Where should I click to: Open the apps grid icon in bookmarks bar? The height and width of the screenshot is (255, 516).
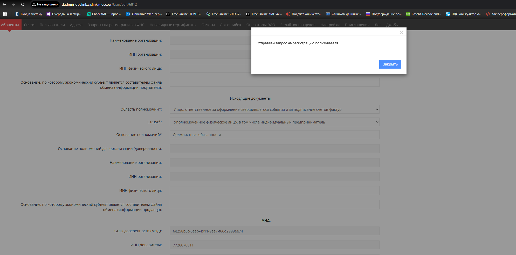click(x=5, y=14)
